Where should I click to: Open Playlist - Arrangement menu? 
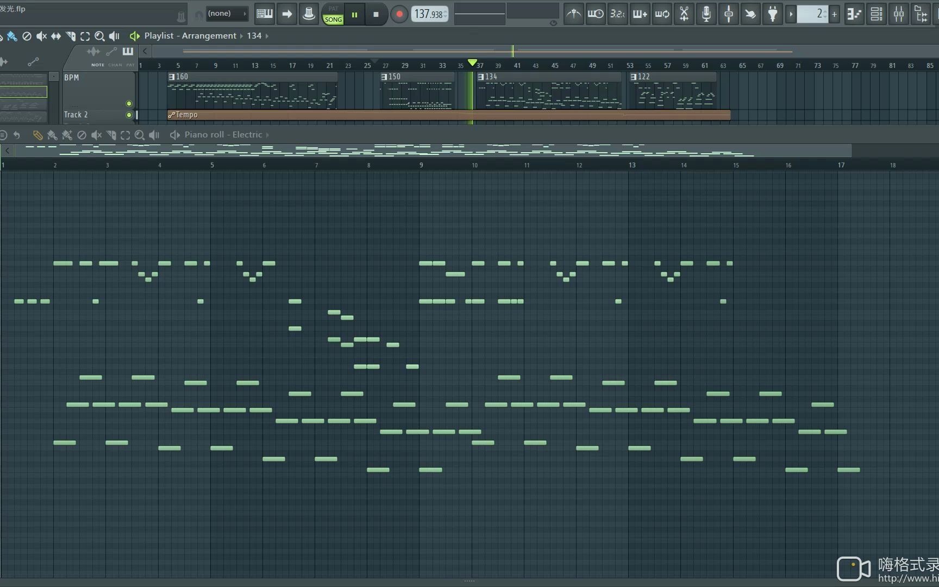(190, 36)
